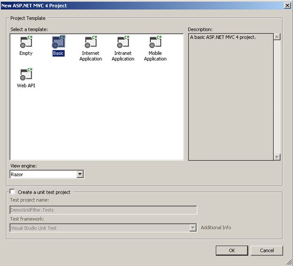Pick the Web API template icon

[26, 74]
